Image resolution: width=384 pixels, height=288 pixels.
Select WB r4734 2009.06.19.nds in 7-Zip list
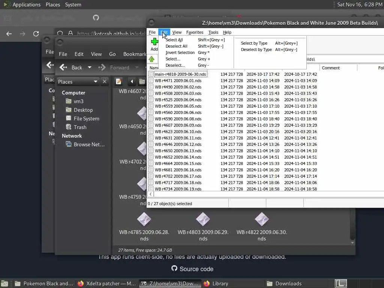178,189
